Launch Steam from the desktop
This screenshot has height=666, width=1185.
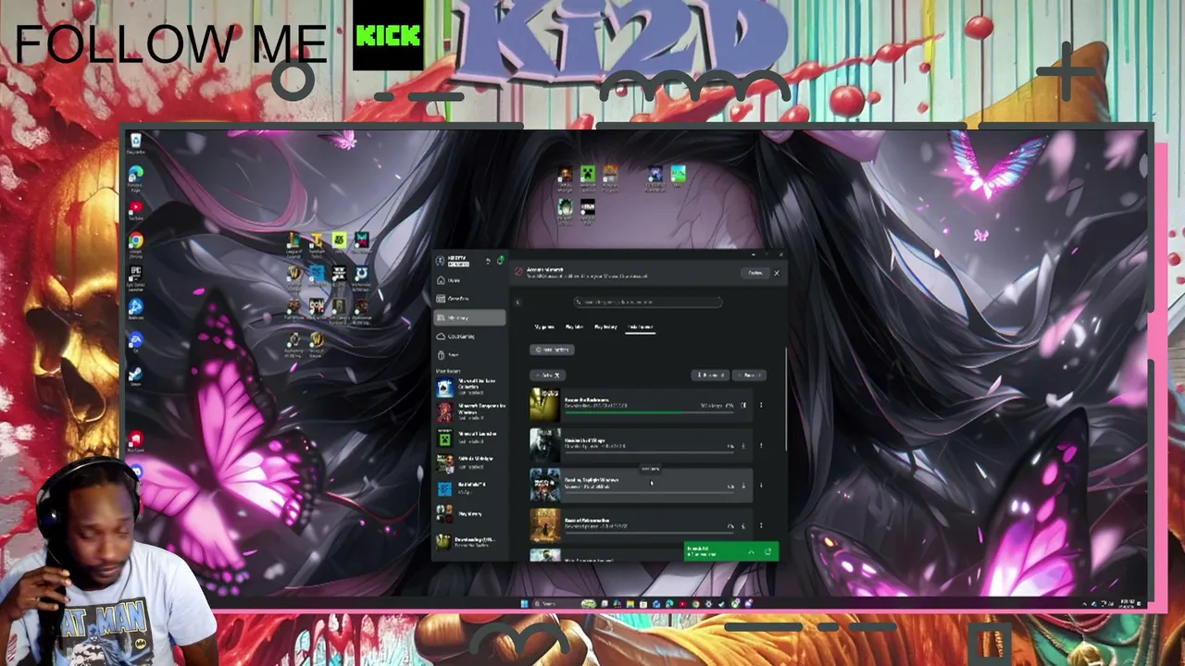pos(136,375)
